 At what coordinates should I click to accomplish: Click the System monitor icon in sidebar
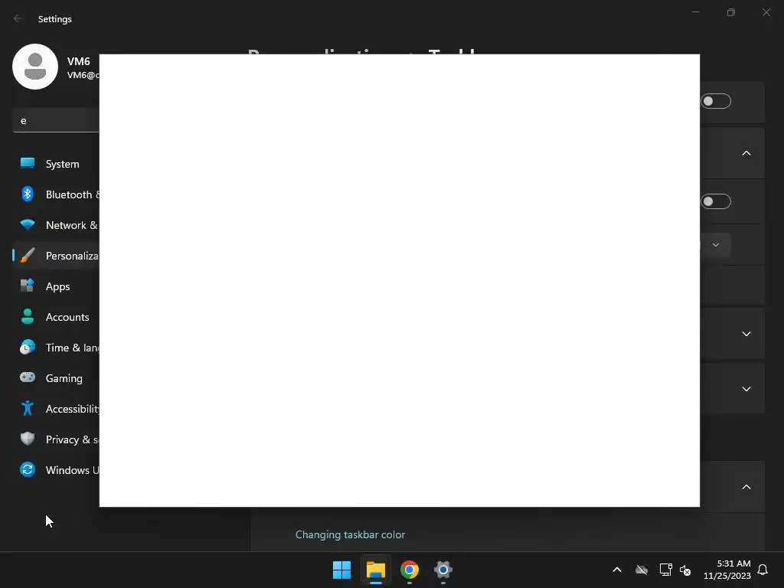28,164
